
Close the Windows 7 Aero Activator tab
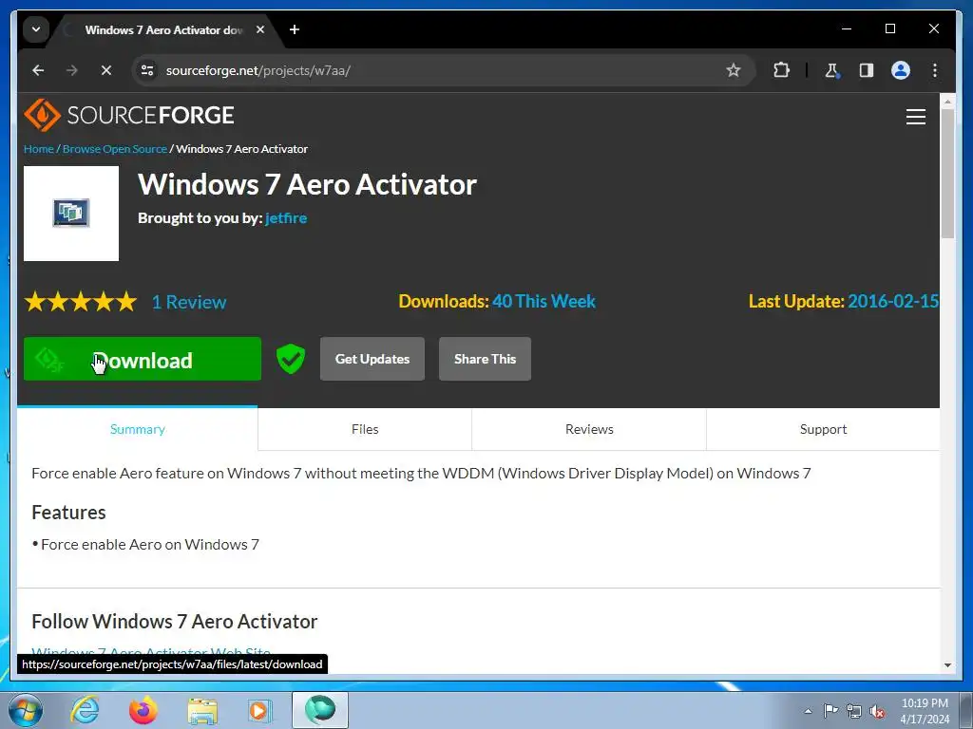[260, 29]
